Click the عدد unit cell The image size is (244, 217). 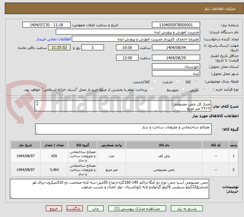[x=111, y=156]
